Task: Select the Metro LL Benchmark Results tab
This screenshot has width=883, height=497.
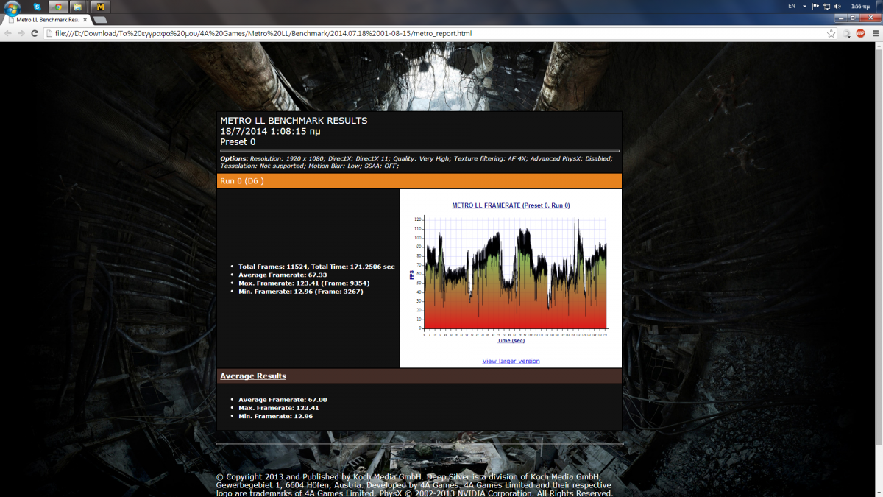Action: (x=47, y=19)
